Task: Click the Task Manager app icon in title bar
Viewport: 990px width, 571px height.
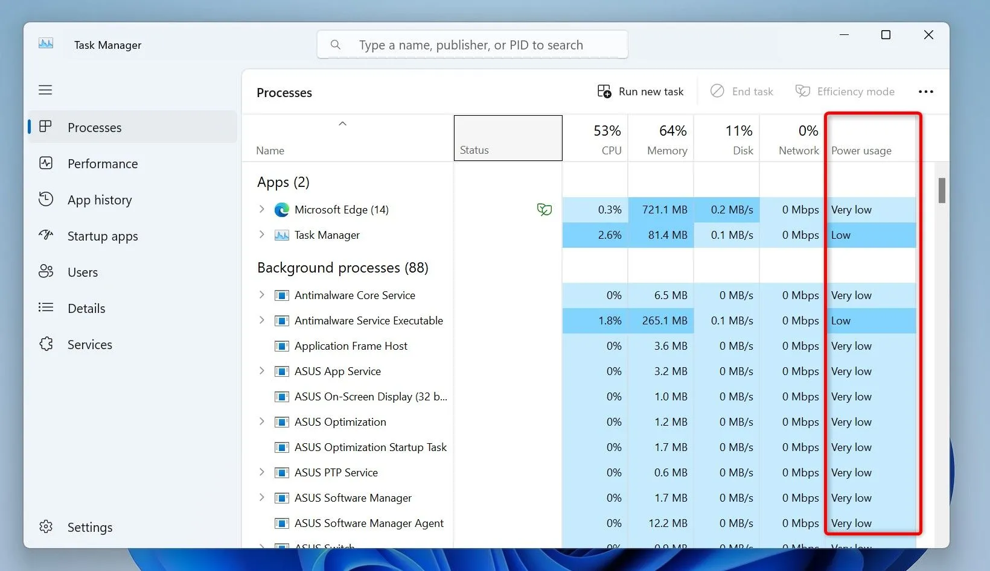Action: (46, 43)
